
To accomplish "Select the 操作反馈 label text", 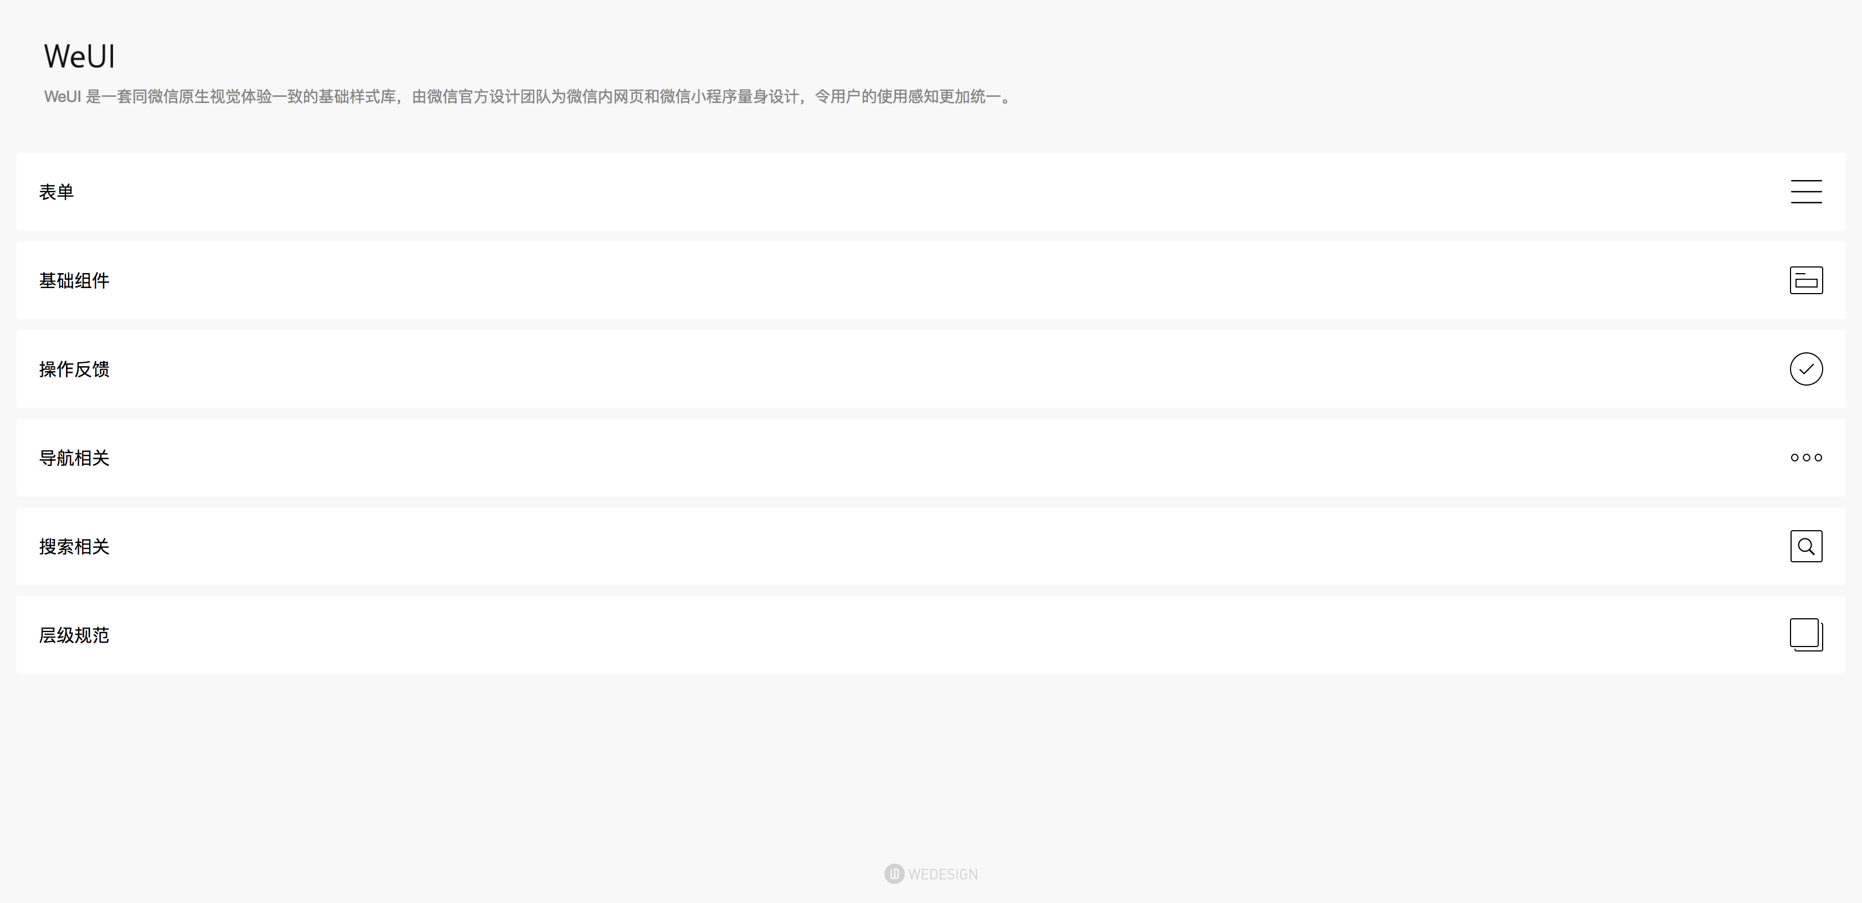I will 74,369.
